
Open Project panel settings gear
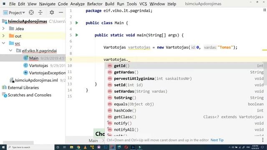pos(52,12)
